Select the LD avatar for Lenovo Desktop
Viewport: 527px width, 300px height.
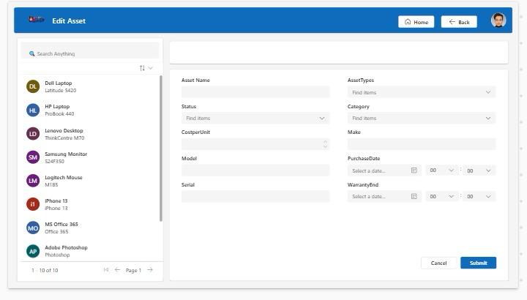point(33,134)
